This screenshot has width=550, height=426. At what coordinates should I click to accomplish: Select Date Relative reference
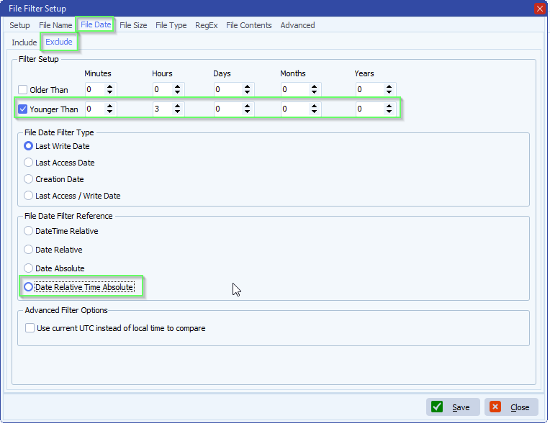(x=28, y=249)
